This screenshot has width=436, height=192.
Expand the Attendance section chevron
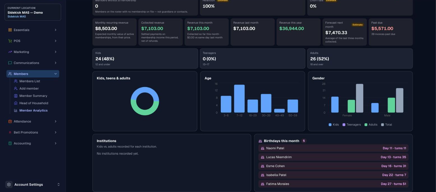tap(55, 121)
